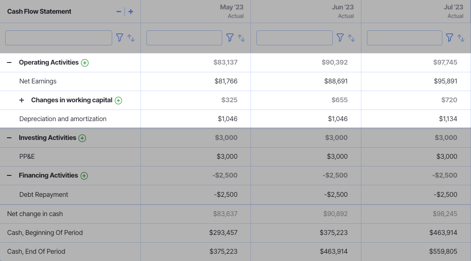
Task: Sort the Jul '23 column
Action: tap(461, 38)
